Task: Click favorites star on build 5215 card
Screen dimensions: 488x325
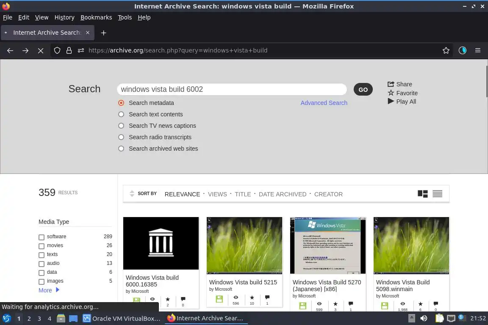Action: pos(252,297)
